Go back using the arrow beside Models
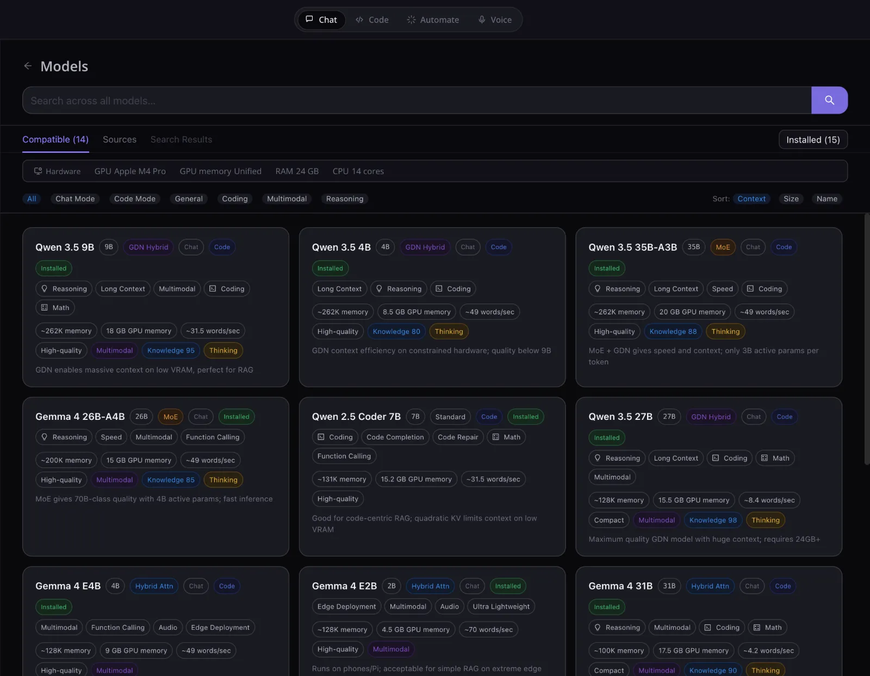The image size is (870, 676). 28,66
